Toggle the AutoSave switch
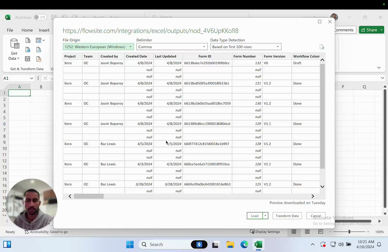This screenshot has width=388, height=252. 40,17
